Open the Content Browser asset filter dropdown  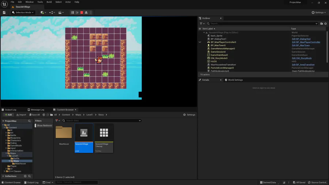coord(57,121)
